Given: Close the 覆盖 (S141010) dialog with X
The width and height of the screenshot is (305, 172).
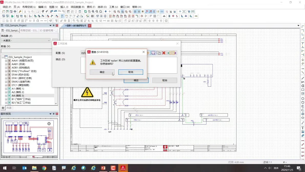Looking at the screenshot, I should 144,52.
